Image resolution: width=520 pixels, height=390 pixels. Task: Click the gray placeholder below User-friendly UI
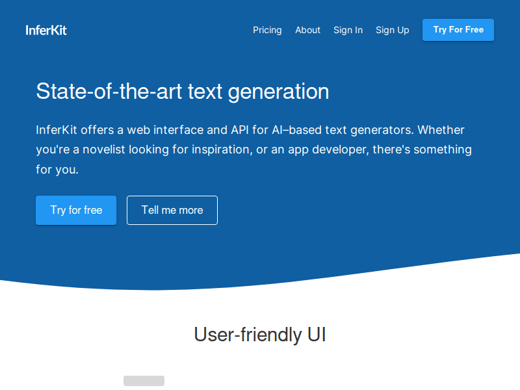[144, 381]
